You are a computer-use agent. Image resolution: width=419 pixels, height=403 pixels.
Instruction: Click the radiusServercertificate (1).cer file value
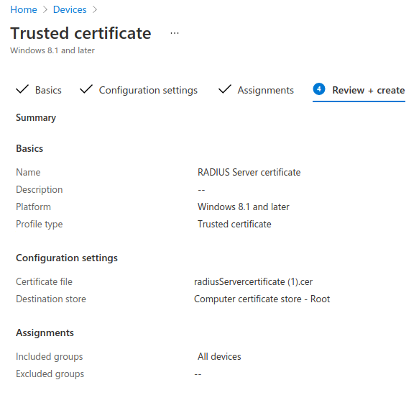tap(253, 282)
